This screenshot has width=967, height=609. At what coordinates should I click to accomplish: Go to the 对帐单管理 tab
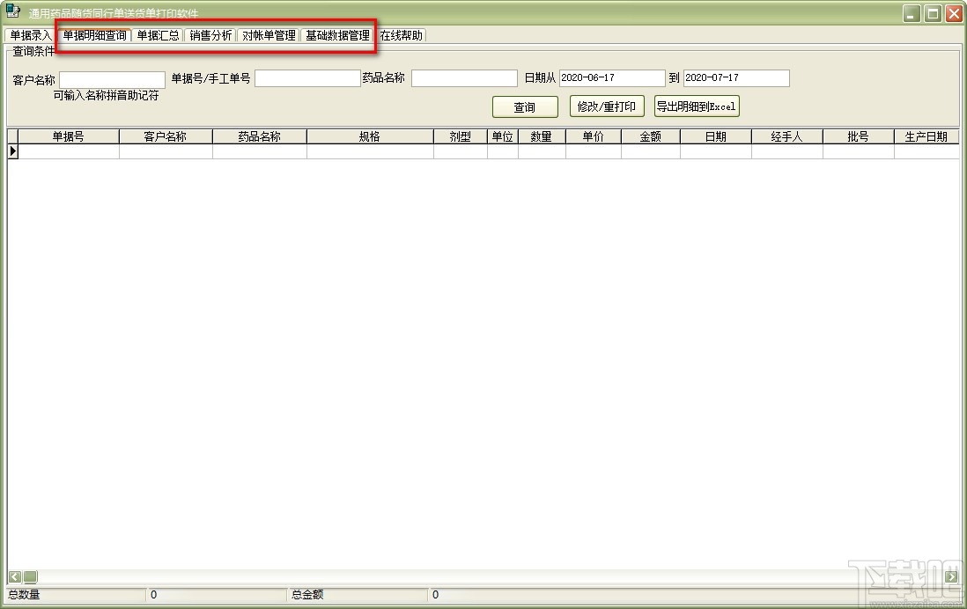269,35
